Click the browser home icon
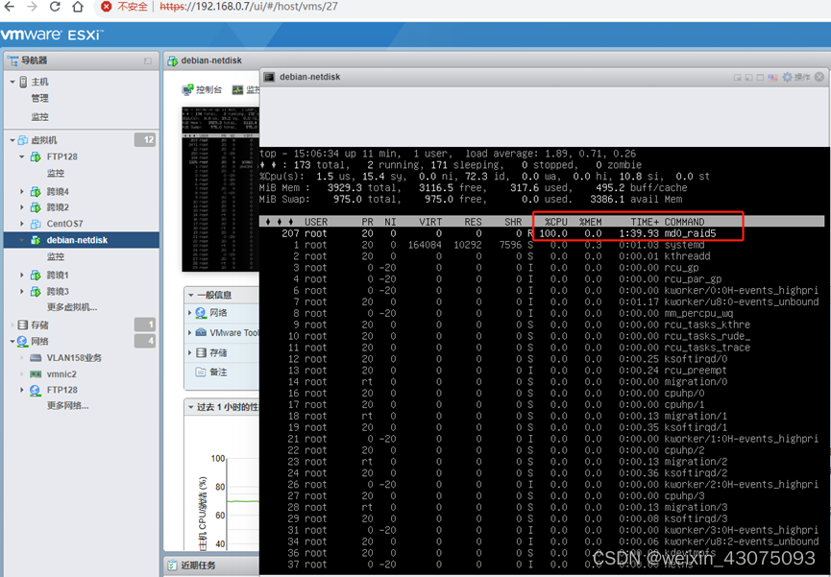Viewport: 831px width, 577px height. (x=78, y=7)
